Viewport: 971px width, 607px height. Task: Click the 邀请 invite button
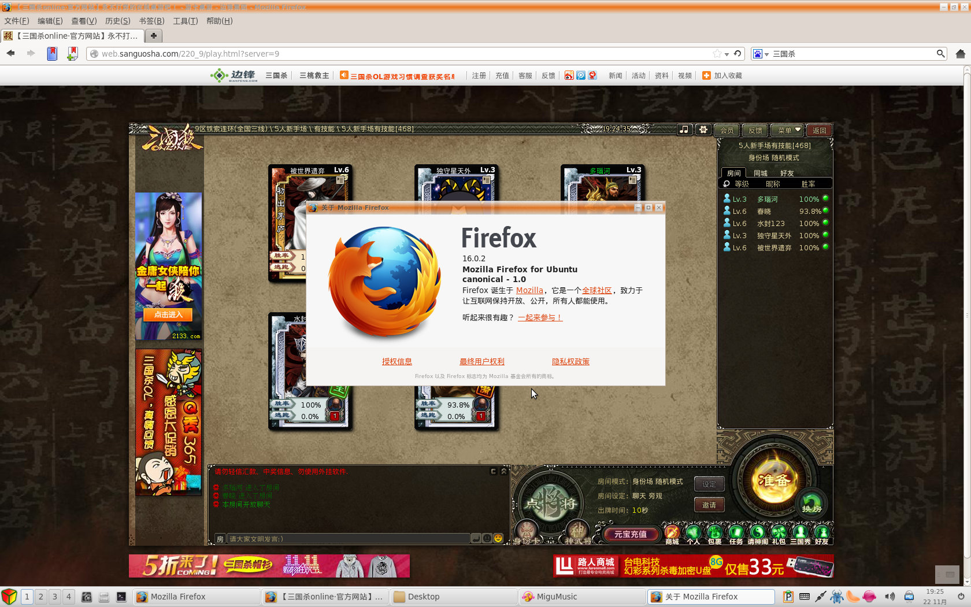(709, 505)
